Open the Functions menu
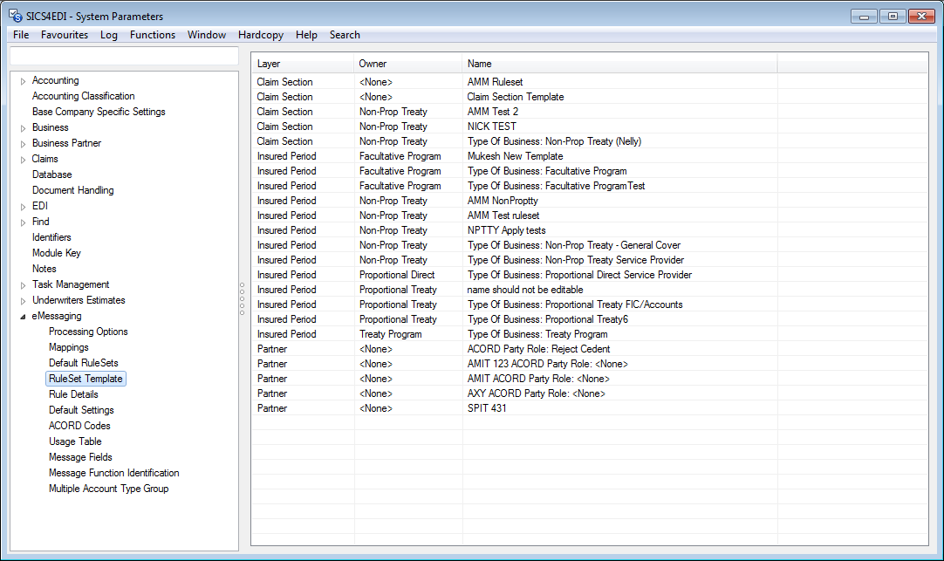 pyautogui.click(x=153, y=35)
